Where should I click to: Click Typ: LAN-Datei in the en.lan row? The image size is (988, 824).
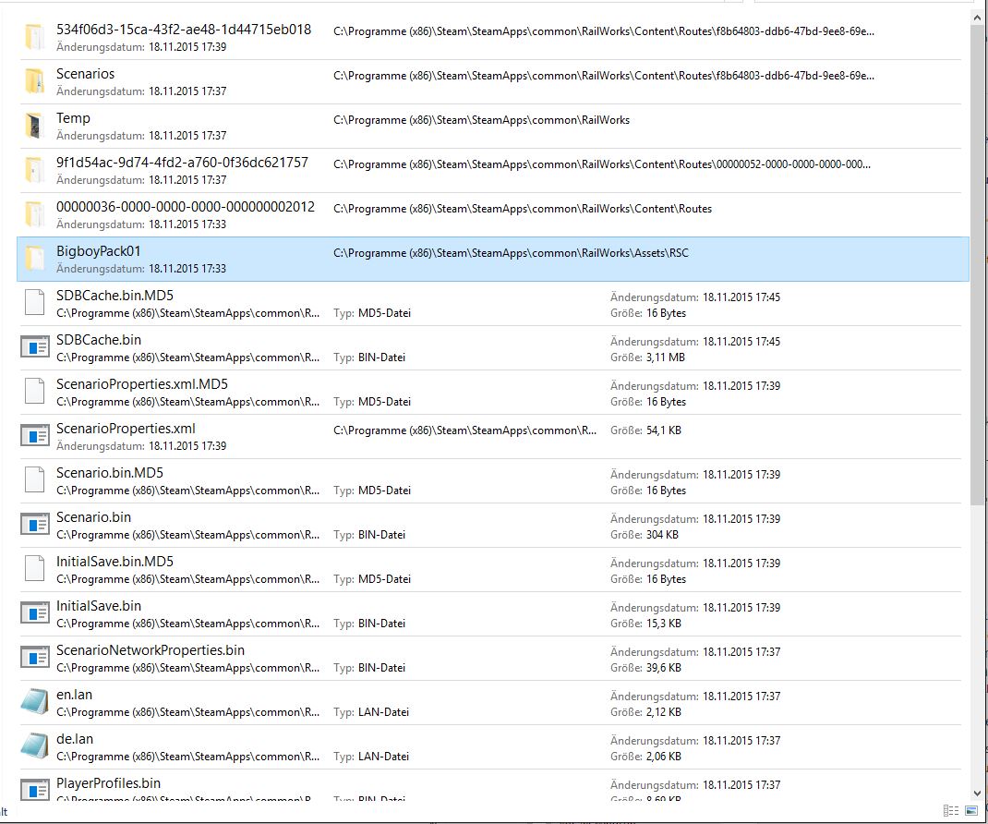(371, 712)
